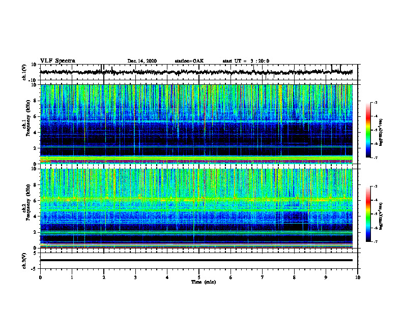Click the "6" kHz tick on ch.1 spectrogram

36,116
